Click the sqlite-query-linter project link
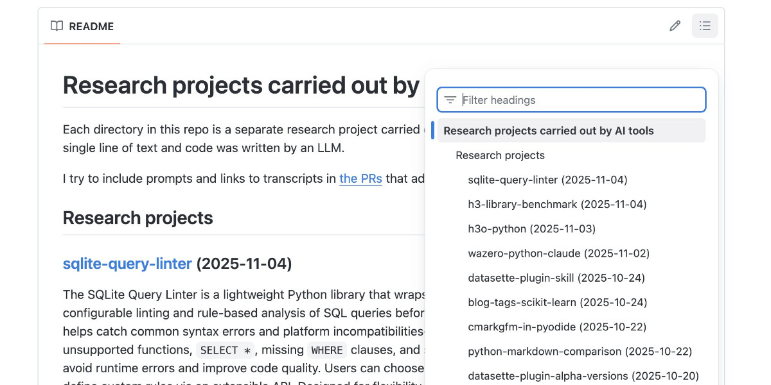Image resolution: width=771 pixels, height=385 pixels. (127, 264)
